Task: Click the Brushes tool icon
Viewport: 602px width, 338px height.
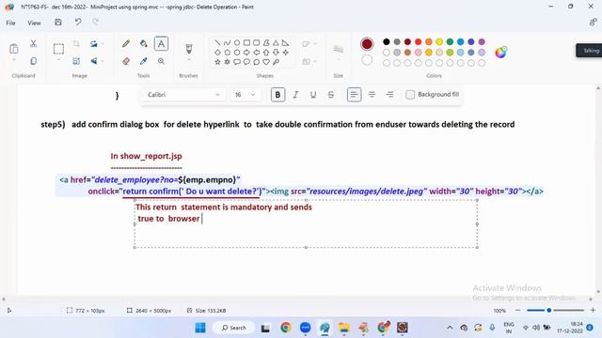Action: pos(188,48)
